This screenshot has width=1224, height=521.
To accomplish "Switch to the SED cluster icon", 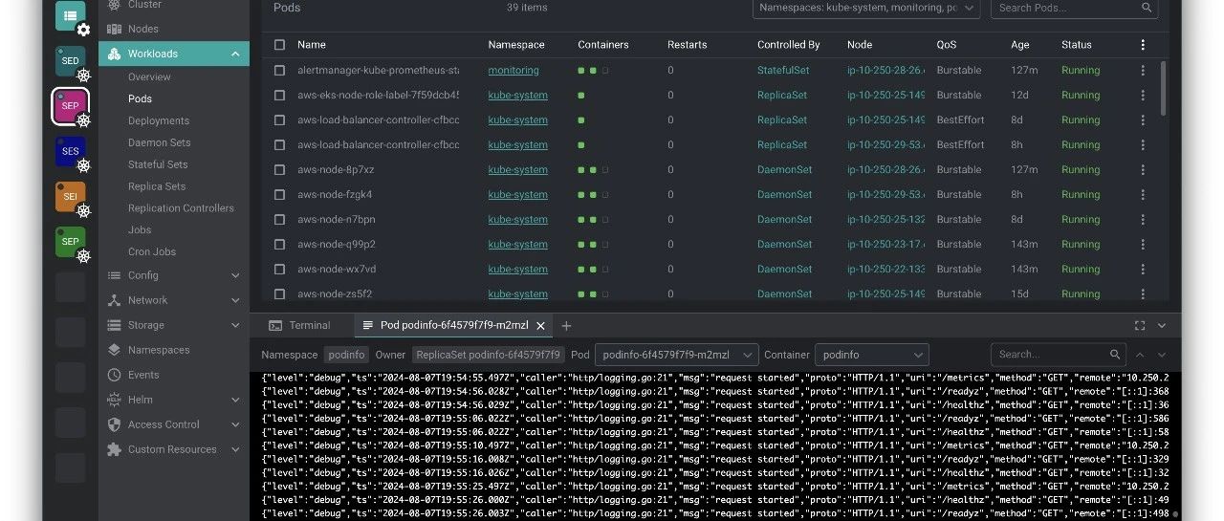I will point(71,61).
